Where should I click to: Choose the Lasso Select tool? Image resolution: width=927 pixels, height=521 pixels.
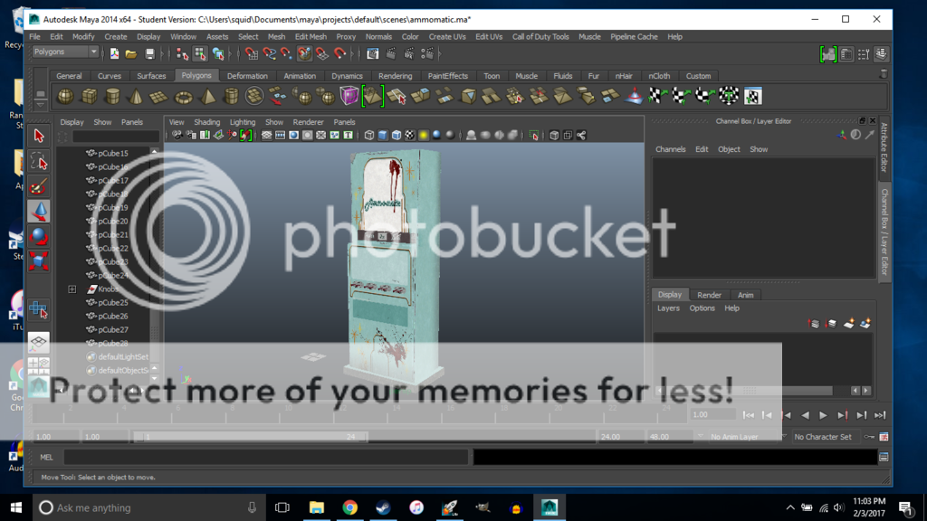[x=39, y=161]
